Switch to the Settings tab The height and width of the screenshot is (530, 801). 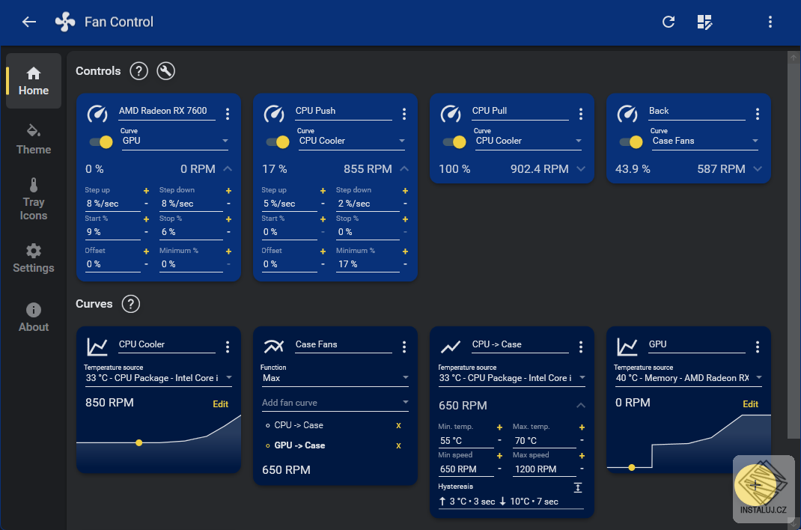(34, 258)
